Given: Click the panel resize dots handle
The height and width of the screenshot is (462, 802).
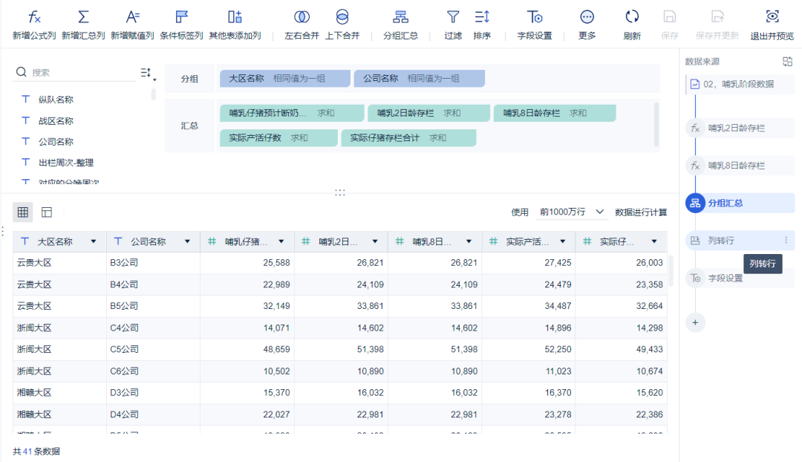Looking at the screenshot, I should pyautogui.click(x=339, y=192).
